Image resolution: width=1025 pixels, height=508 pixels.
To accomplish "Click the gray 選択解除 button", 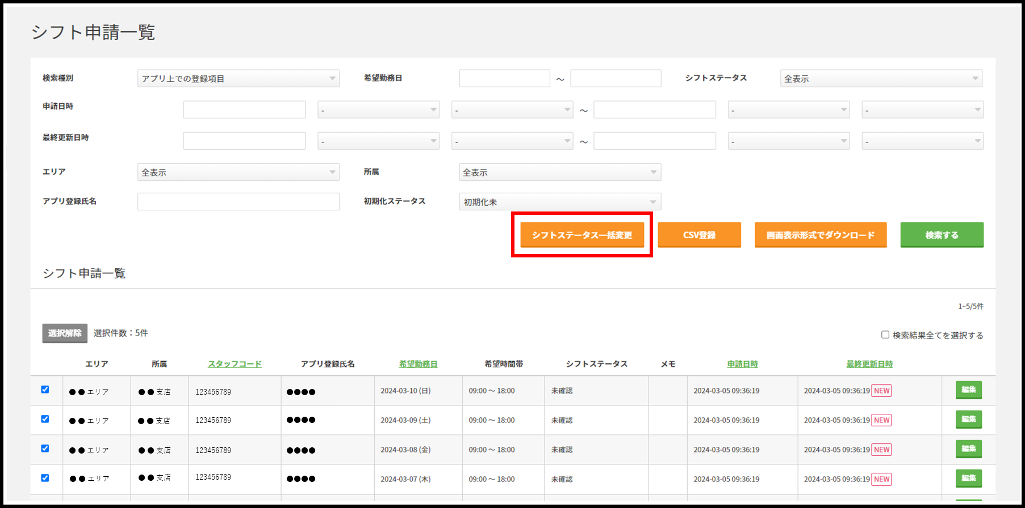I will click(65, 333).
